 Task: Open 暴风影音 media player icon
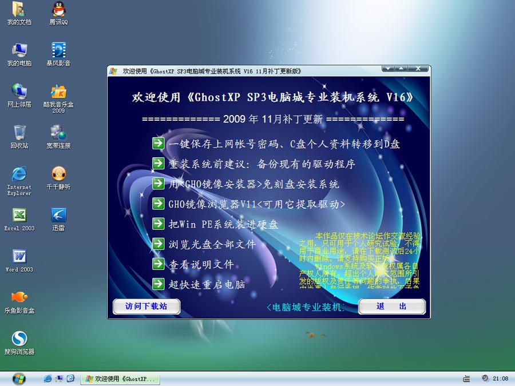click(58, 54)
